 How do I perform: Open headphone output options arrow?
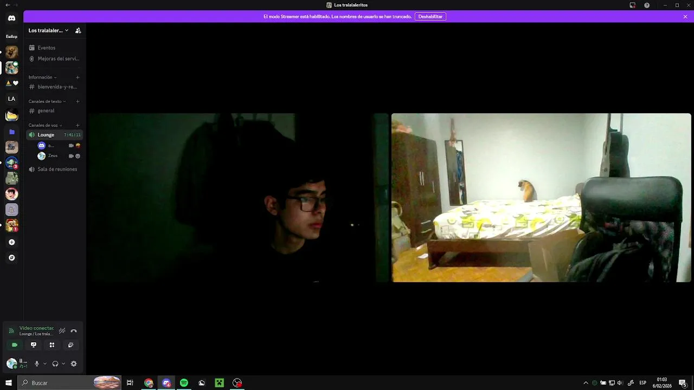tap(63, 364)
